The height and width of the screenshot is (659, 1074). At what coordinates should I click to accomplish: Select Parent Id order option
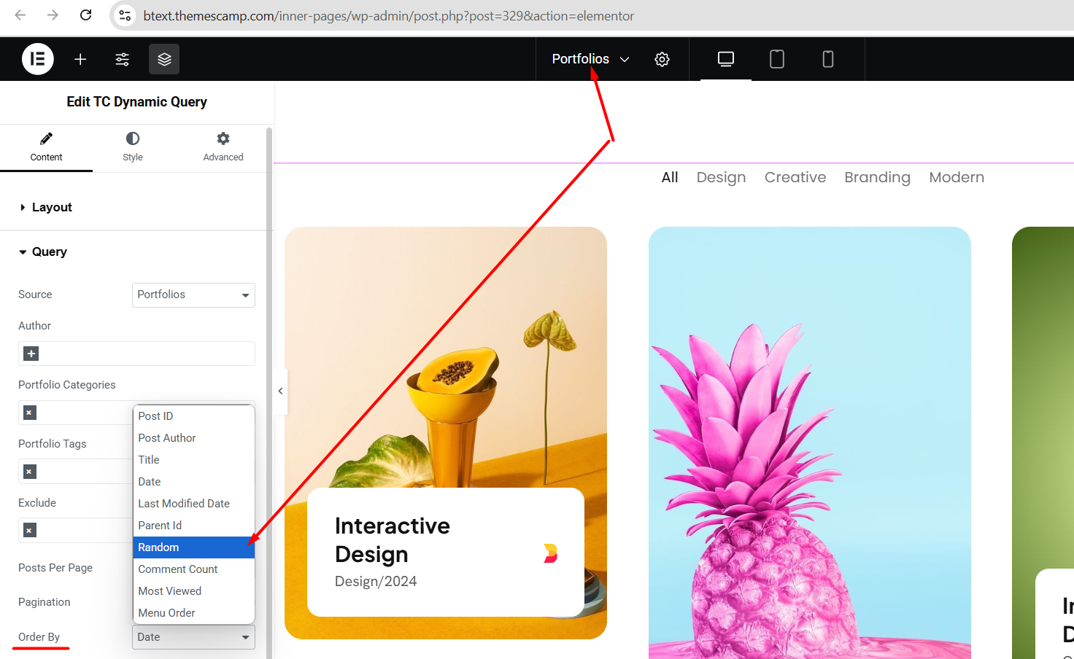tap(193, 526)
